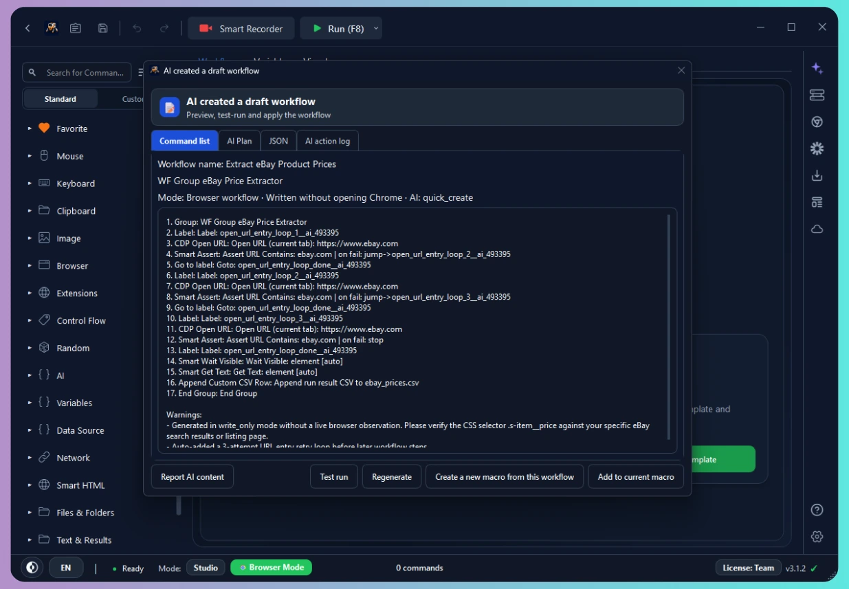Click line 14 Smart Wait Visible

click(254, 362)
